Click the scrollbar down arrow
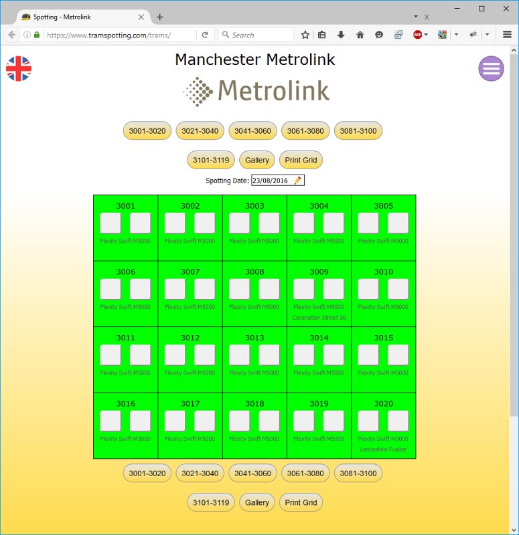 514,530
